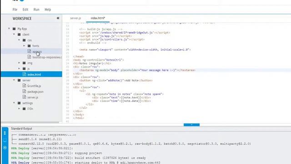Click the index.html file icon in tree
This screenshot has height=164, width=291.
(x=24, y=74)
